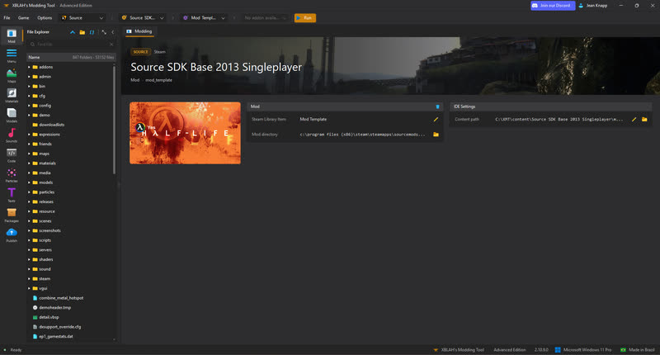
Task: Open the Materials section in sidebar
Action: tap(12, 95)
